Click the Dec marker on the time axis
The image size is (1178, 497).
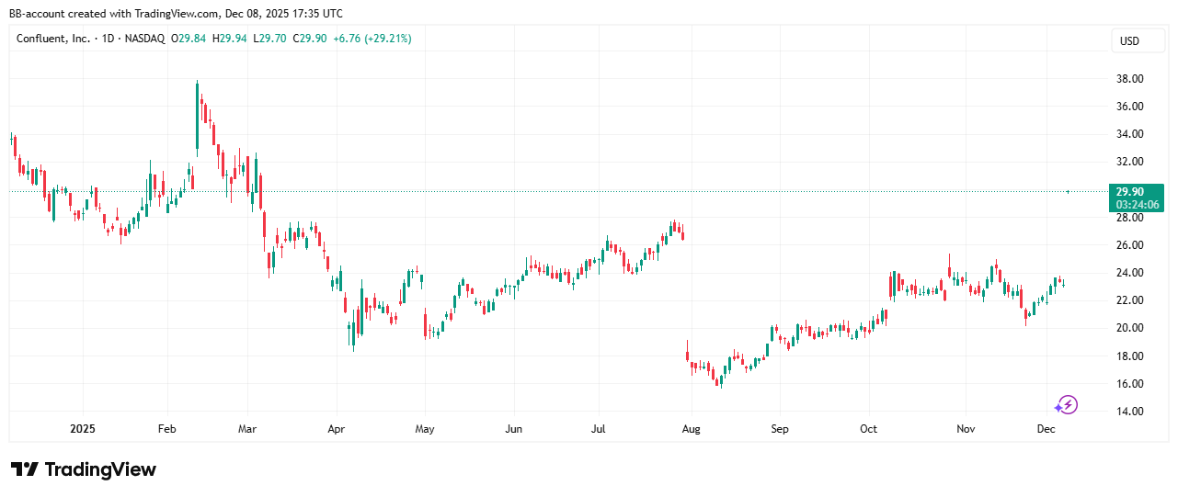click(1046, 429)
